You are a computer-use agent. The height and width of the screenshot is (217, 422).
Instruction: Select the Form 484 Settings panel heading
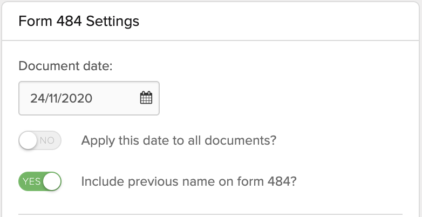point(79,21)
